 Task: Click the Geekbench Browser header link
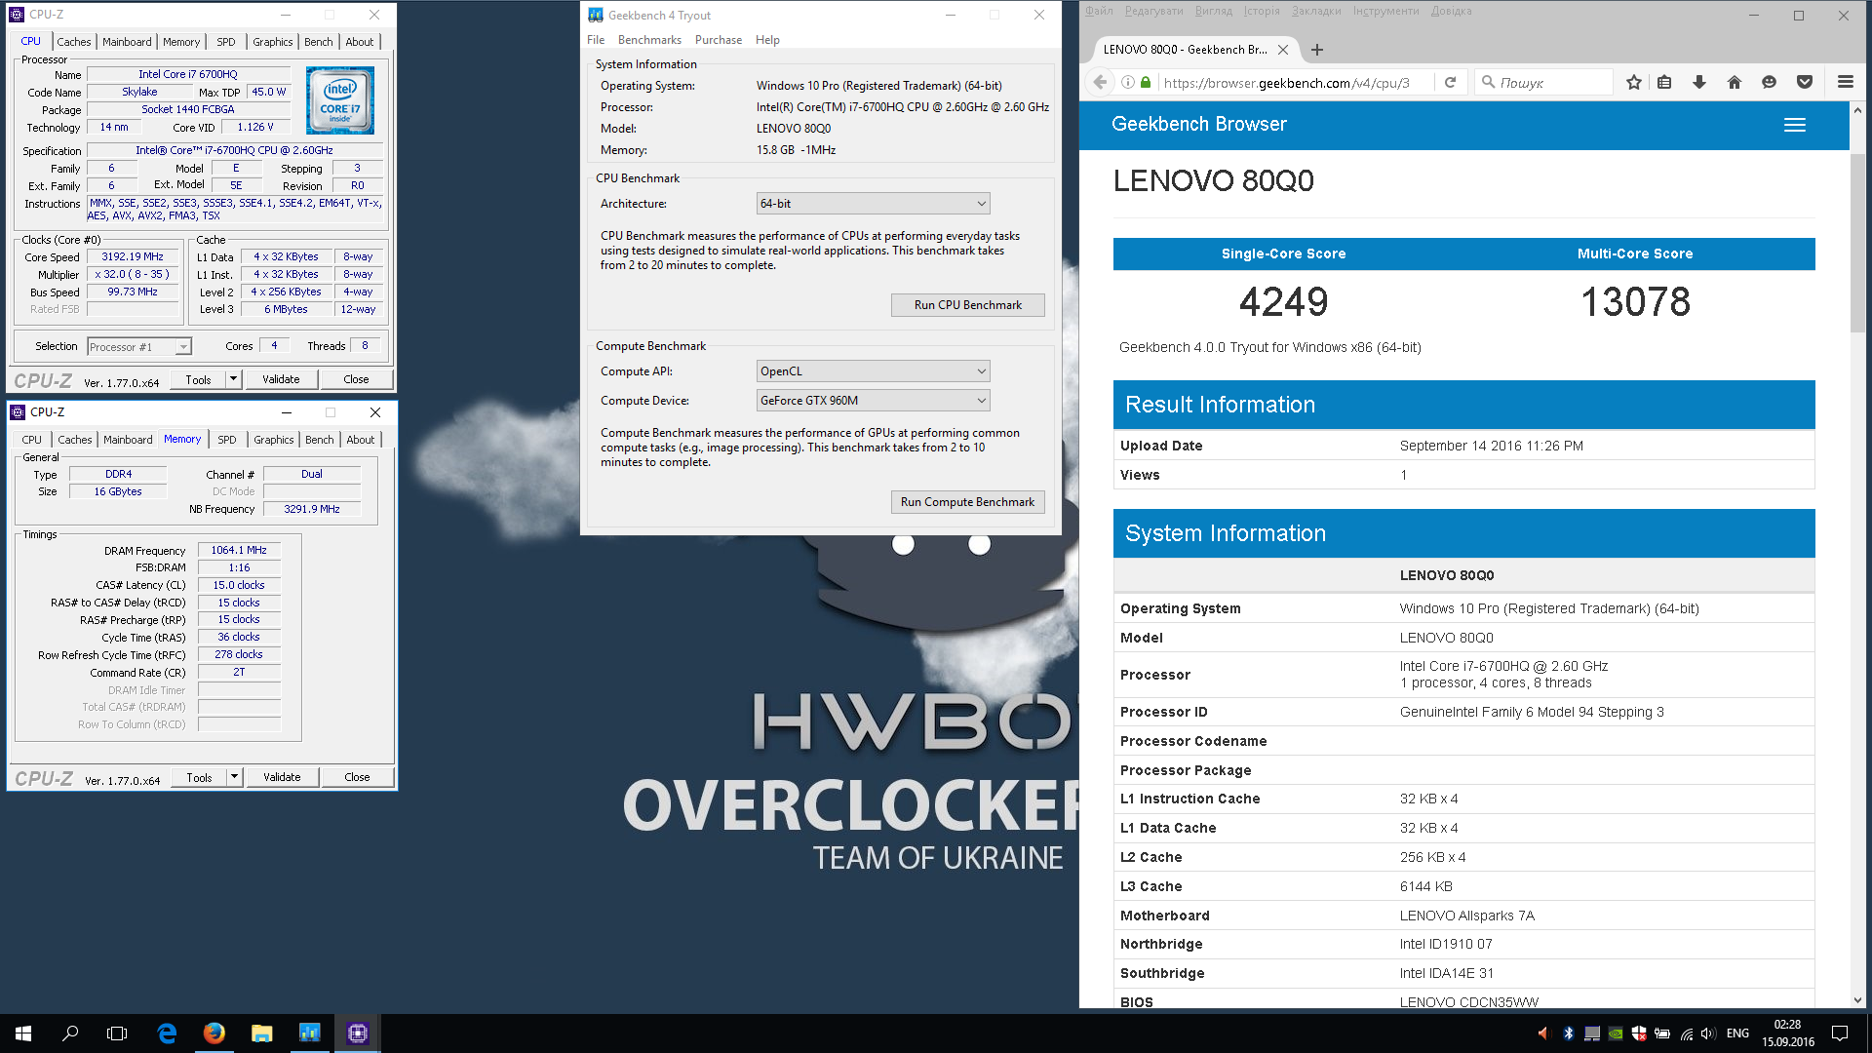tap(1199, 124)
